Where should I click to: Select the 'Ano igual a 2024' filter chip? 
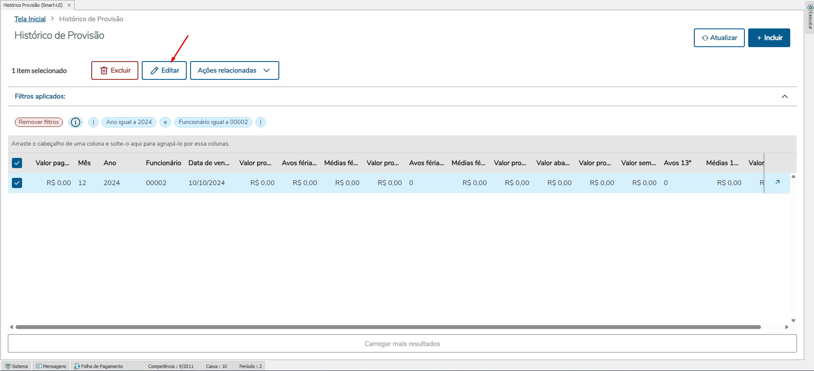pyautogui.click(x=129, y=122)
